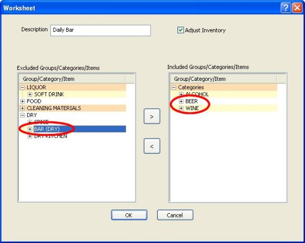Viewport: 305px width, 243px height.
Task: Click the excluded list Group/Category/Item column header
Action: tap(72, 79)
